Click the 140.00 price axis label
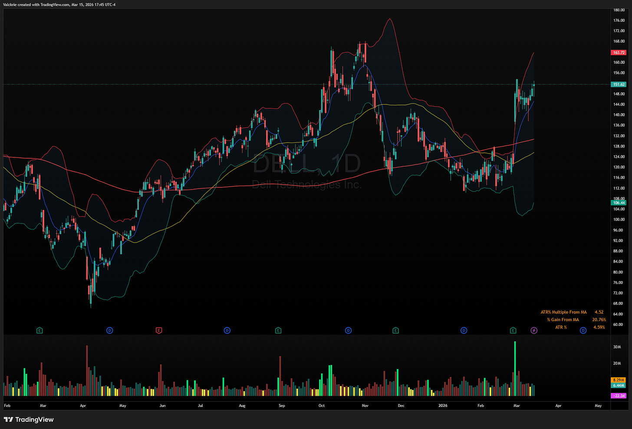Image resolution: width=632 pixels, height=429 pixels. tap(619, 115)
